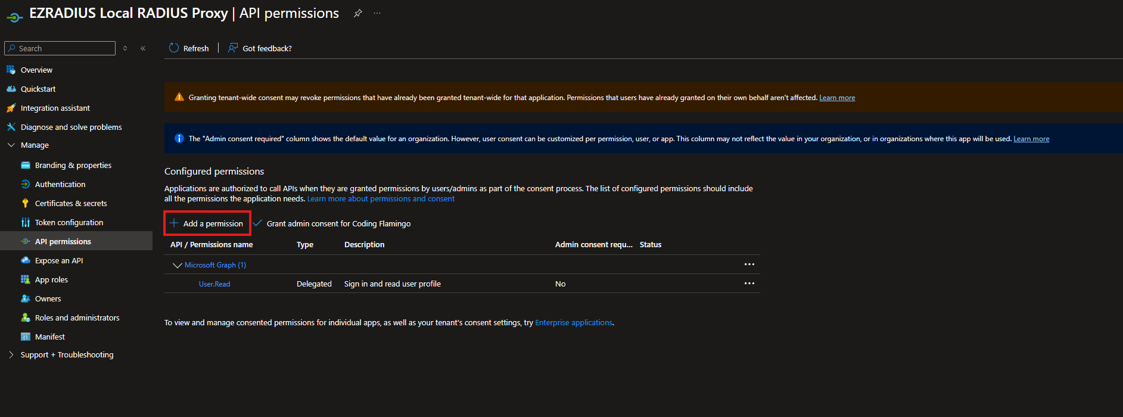Open Learn more about permissions and consent

click(381, 199)
